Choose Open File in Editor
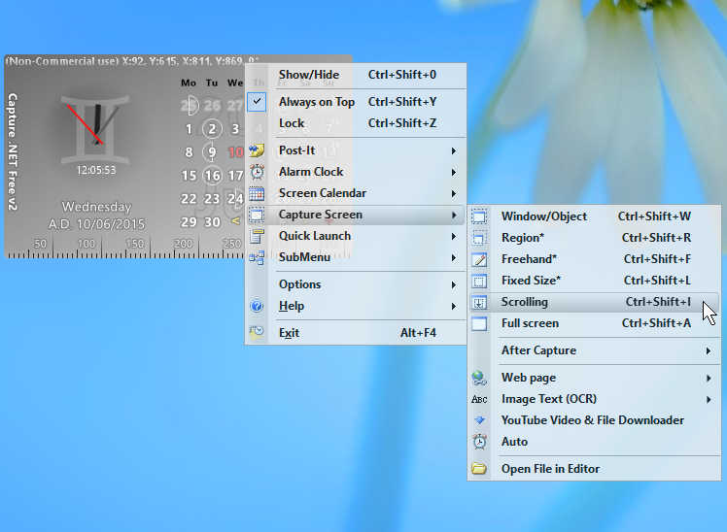 (x=594, y=469)
